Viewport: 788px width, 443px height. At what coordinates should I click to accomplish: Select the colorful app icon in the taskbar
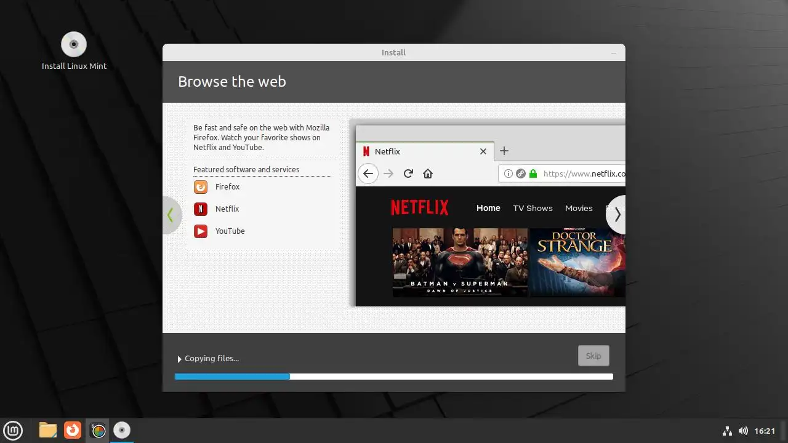click(x=98, y=430)
